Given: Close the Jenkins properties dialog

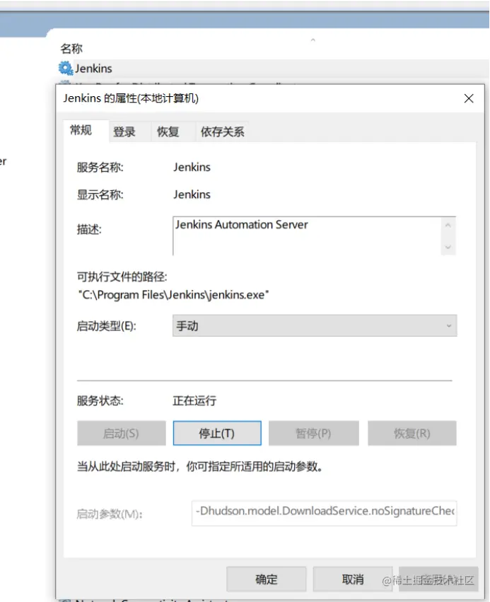Looking at the screenshot, I should click(x=469, y=98).
